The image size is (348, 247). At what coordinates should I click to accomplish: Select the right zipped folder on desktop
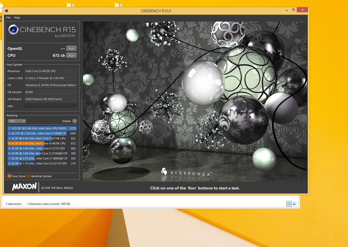[118, 5]
